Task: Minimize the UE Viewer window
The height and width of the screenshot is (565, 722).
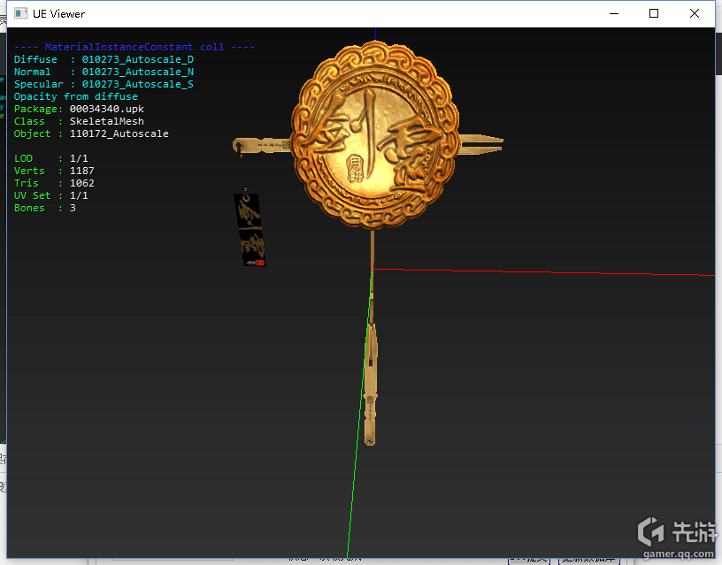Action: point(613,13)
